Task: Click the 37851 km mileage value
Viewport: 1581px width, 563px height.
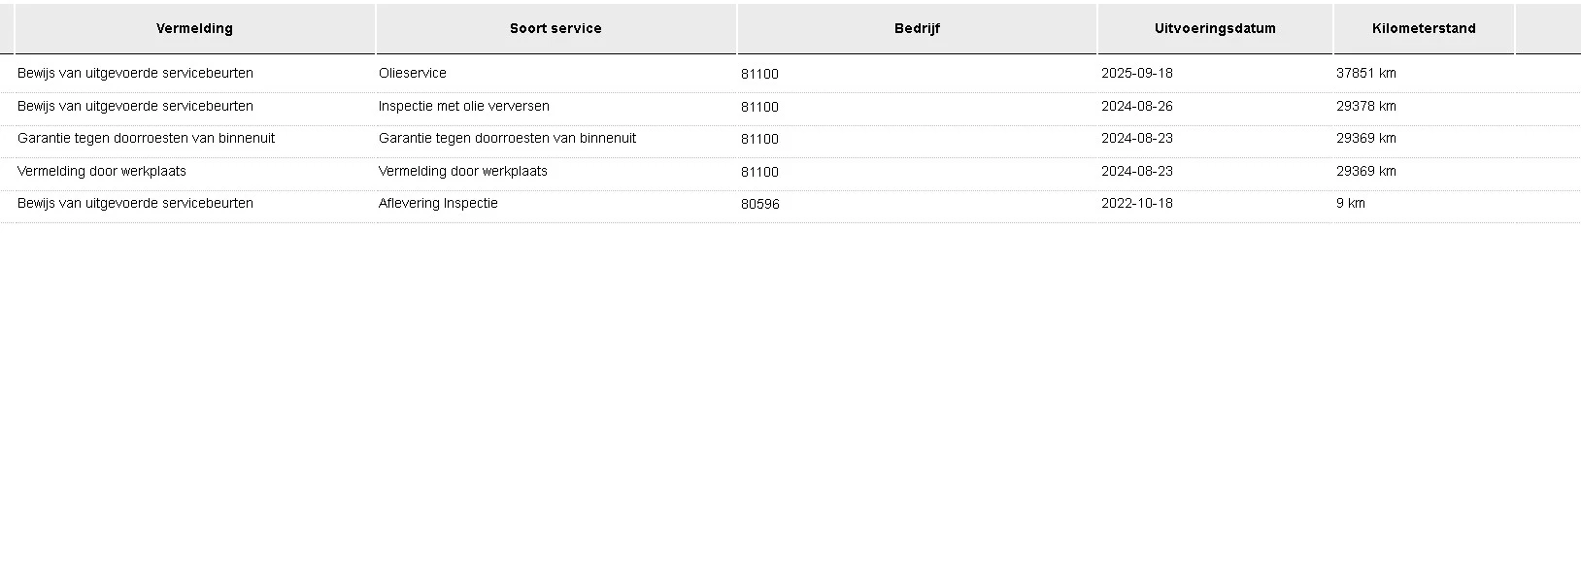Action: (x=1365, y=74)
